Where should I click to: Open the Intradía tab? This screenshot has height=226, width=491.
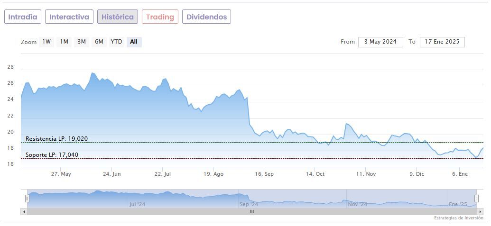pyautogui.click(x=23, y=17)
